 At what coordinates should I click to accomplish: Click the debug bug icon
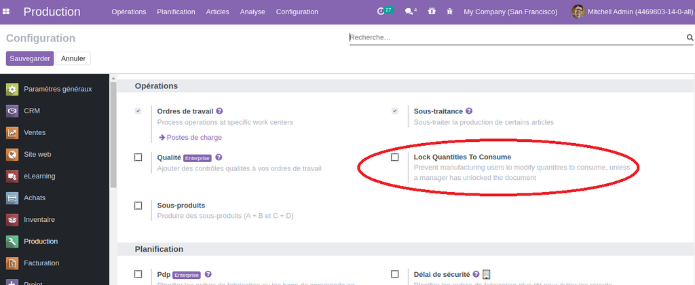click(449, 12)
